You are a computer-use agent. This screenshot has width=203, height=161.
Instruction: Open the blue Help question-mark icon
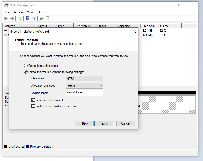[x=28, y=18]
